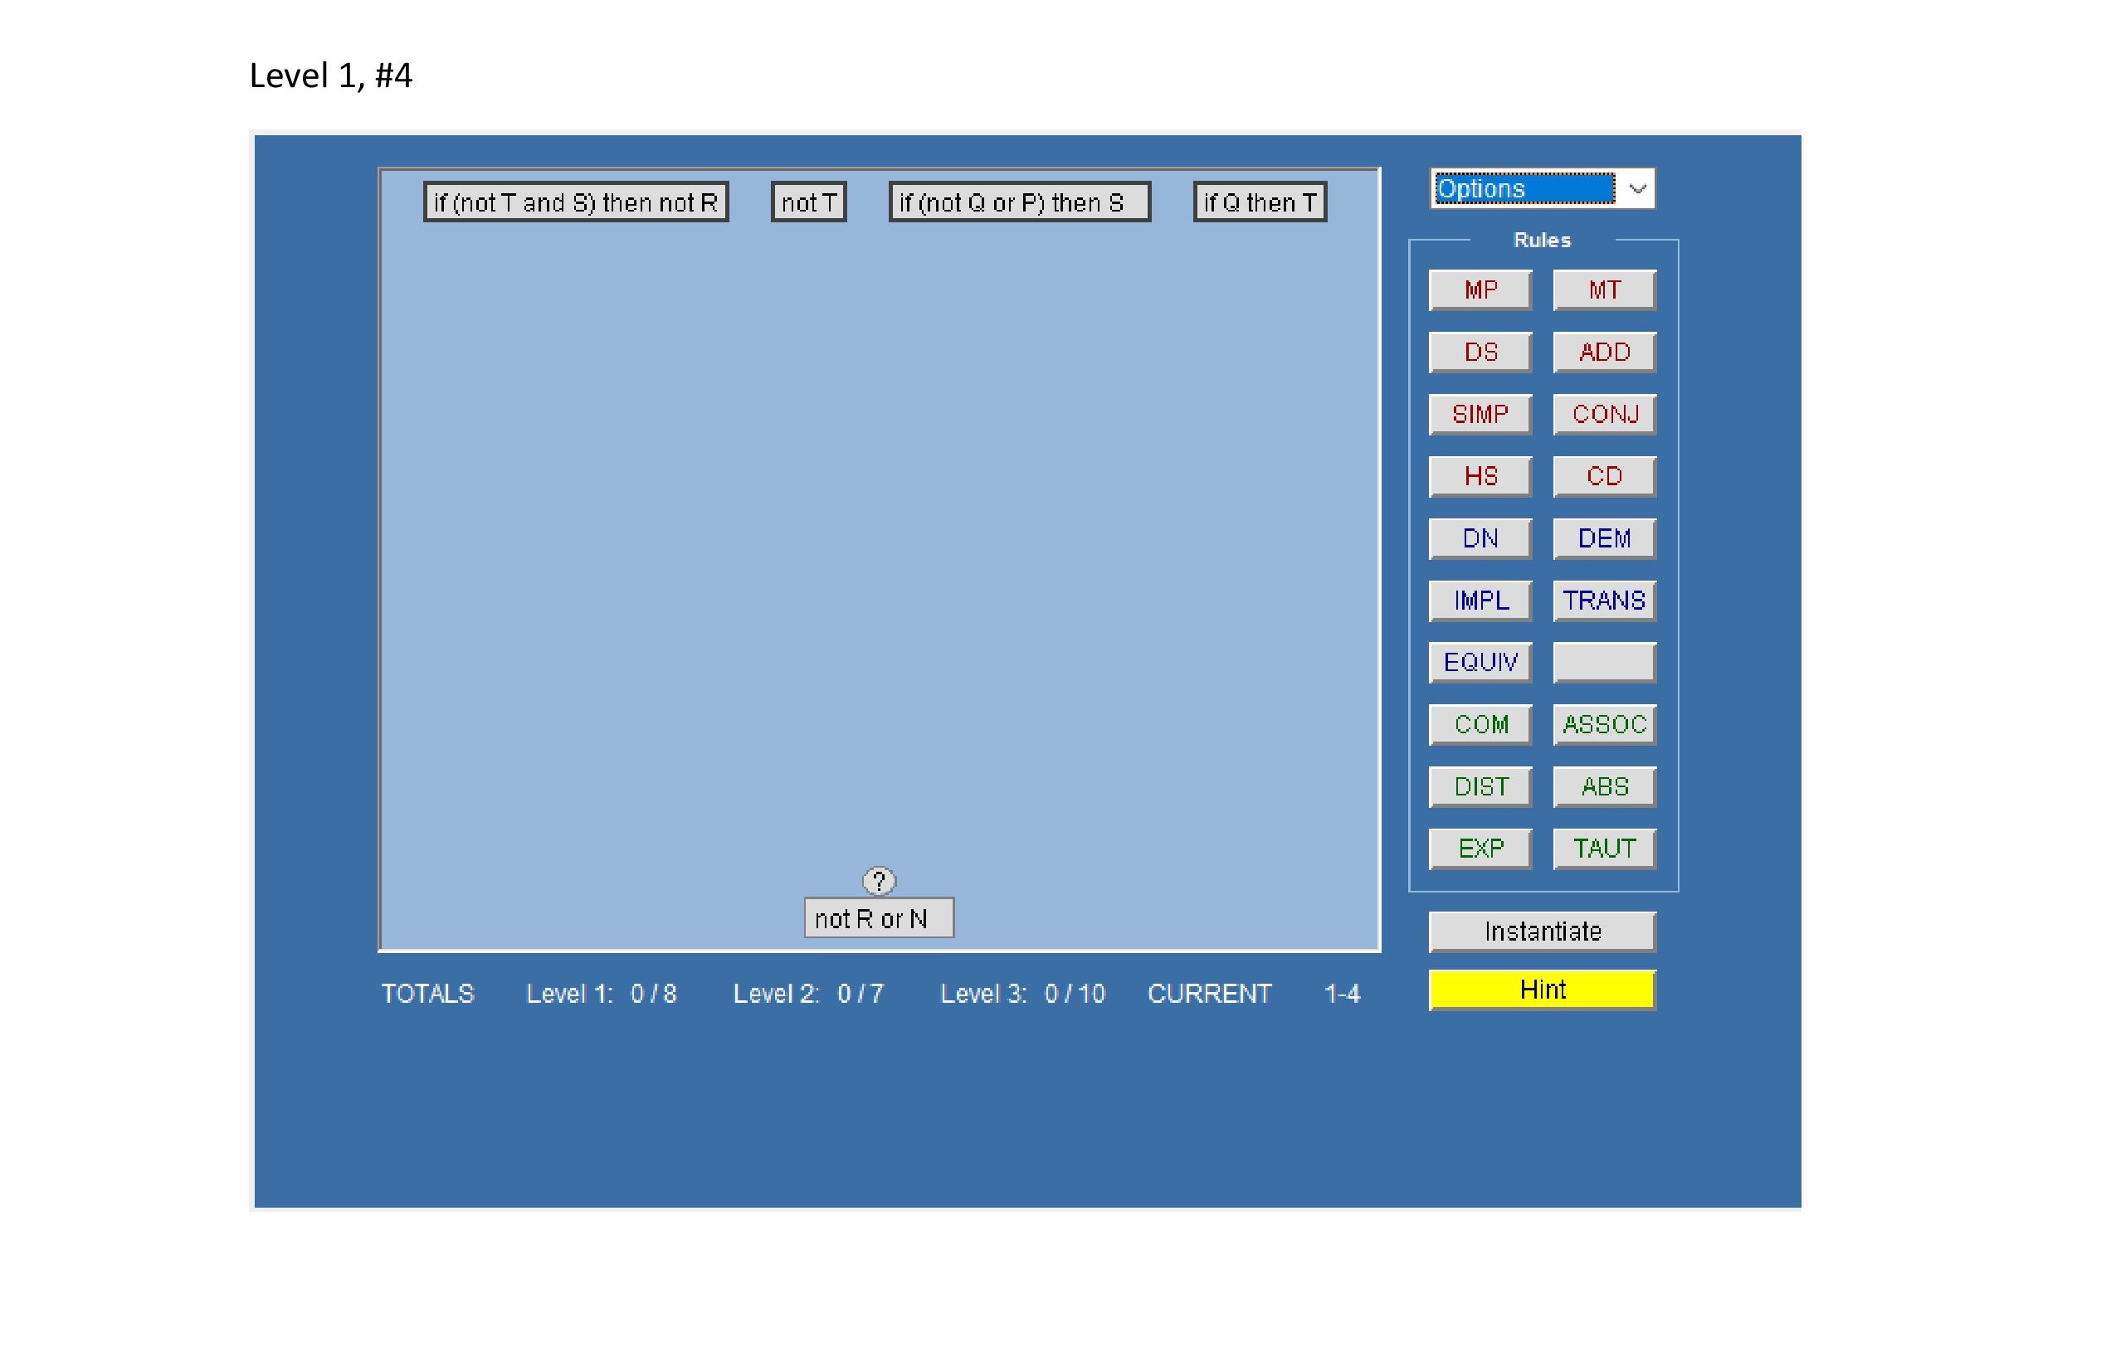This screenshot has height=1357, width=2116.
Task: Select the HS rule
Action: (1480, 477)
